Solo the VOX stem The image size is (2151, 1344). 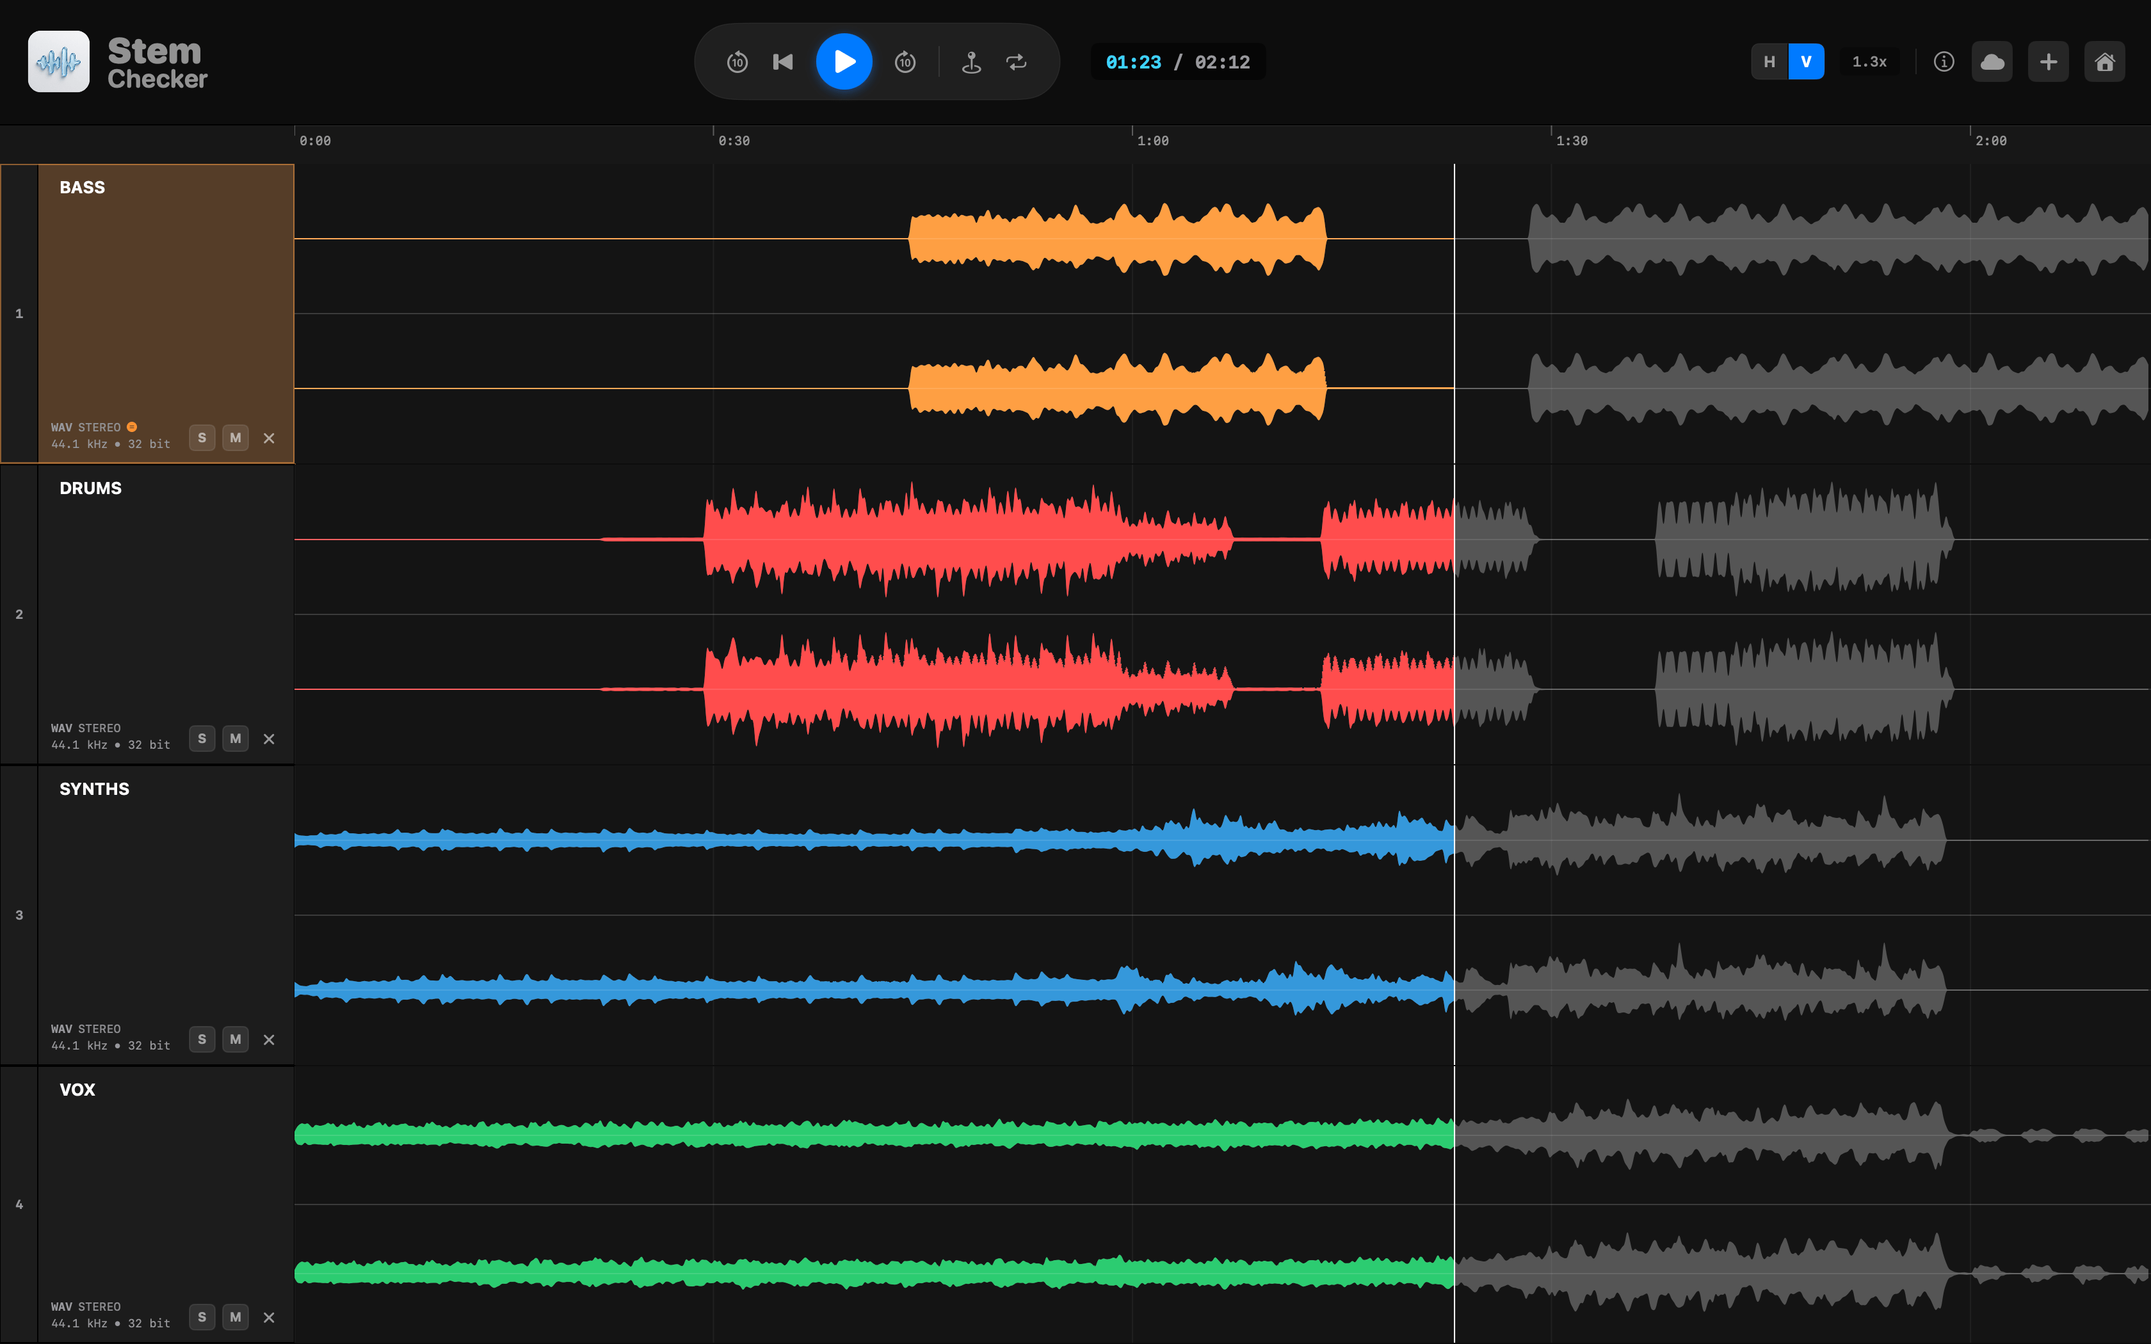pos(202,1317)
